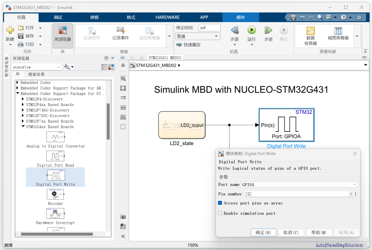This screenshot has height=250, width=372.
Task: Toggle Access port pins as array checkbox
Action: pyautogui.click(x=220, y=203)
